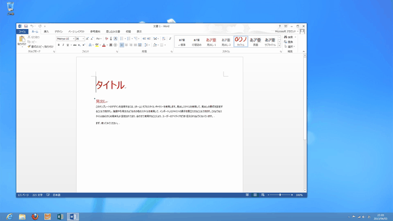
Task: Switch to the View tab
Action: point(139,31)
